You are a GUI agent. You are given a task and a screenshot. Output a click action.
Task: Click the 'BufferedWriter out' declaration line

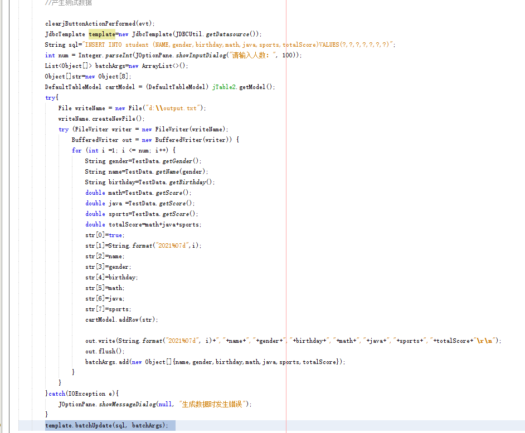tap(155, 140)
